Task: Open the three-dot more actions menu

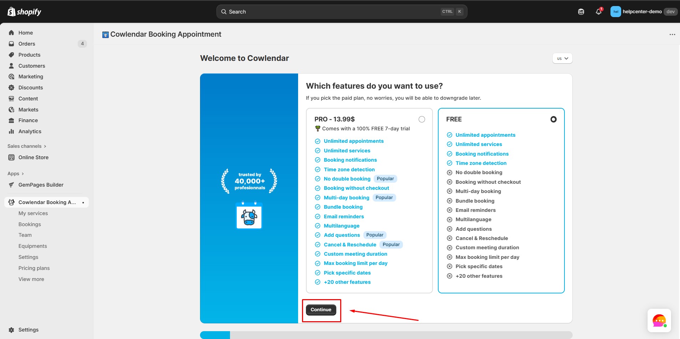Action: point(672,35)
